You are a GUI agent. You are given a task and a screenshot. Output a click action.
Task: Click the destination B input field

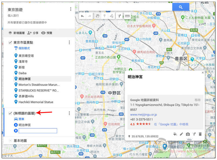point(38,131)
